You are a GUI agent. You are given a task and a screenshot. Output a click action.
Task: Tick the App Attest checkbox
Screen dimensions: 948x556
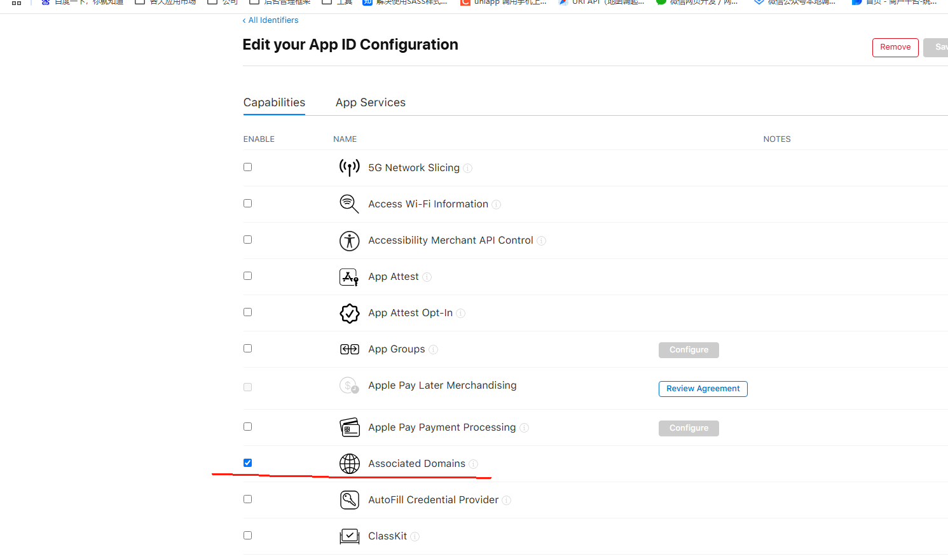pos(248,276)
